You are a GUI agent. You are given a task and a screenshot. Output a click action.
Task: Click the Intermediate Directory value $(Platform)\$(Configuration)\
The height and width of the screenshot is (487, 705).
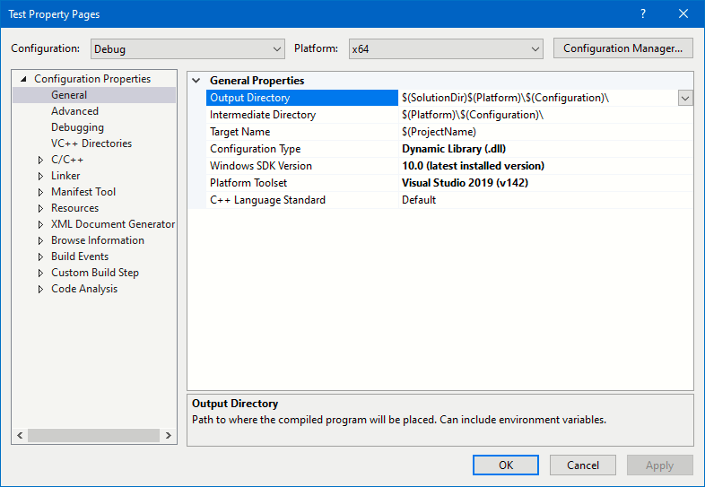[x=473, y=115]
